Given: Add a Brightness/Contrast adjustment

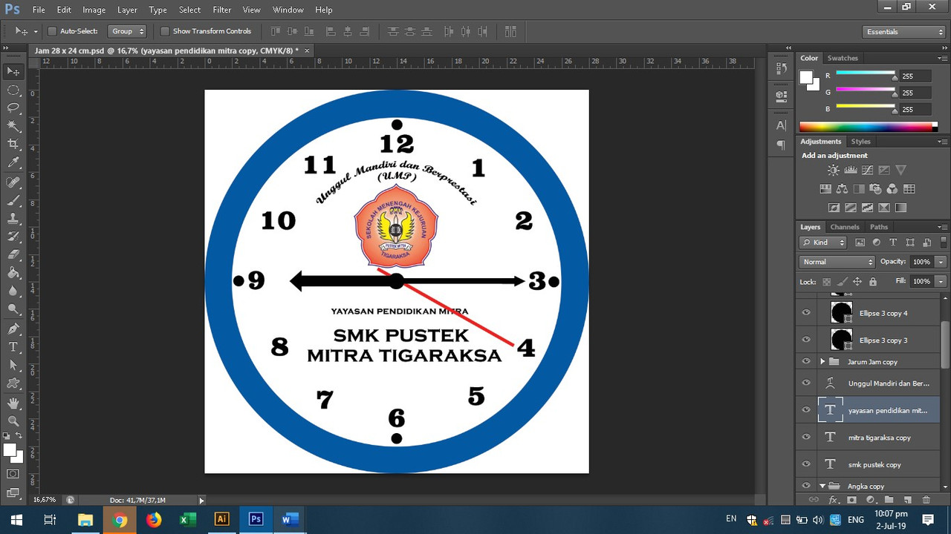Looking at the screenshot, I should 834,171.
